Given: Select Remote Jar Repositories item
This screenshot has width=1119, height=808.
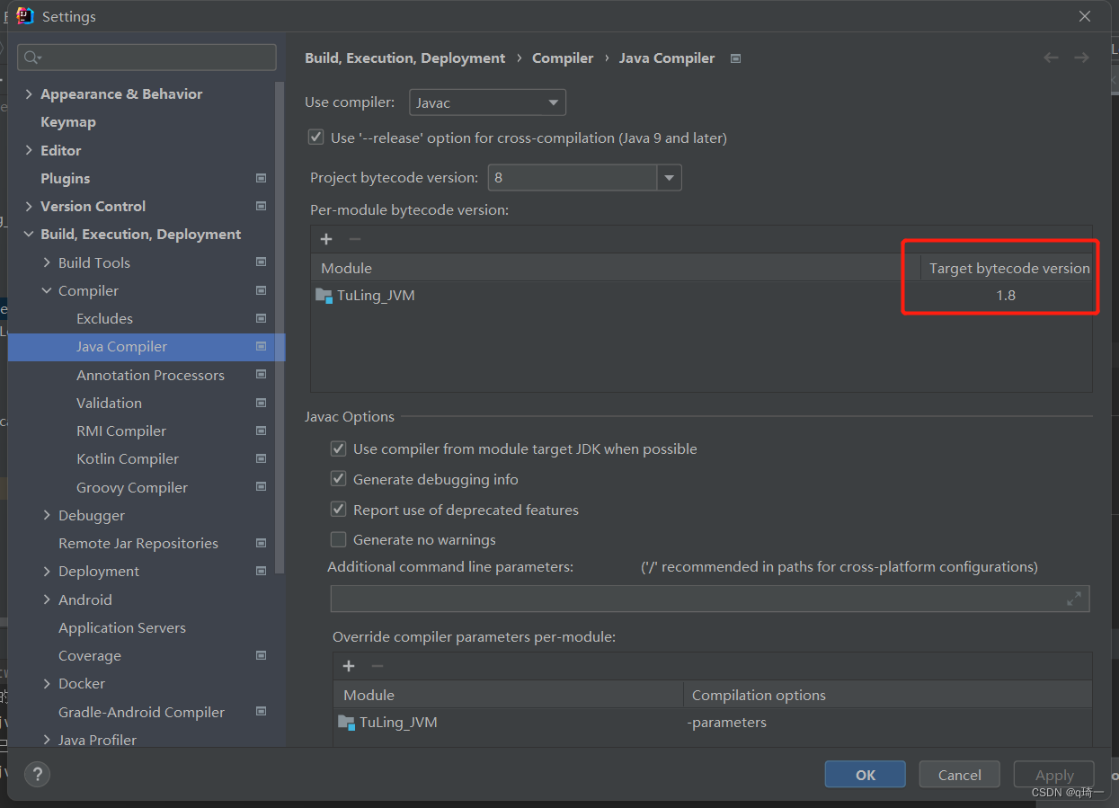Looking at the screenshot, I should coord(138,543).
